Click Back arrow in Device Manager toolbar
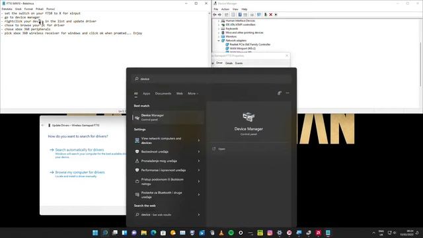Image resolution: width=423 pixels, height=238 pixels. click(215, 15)
